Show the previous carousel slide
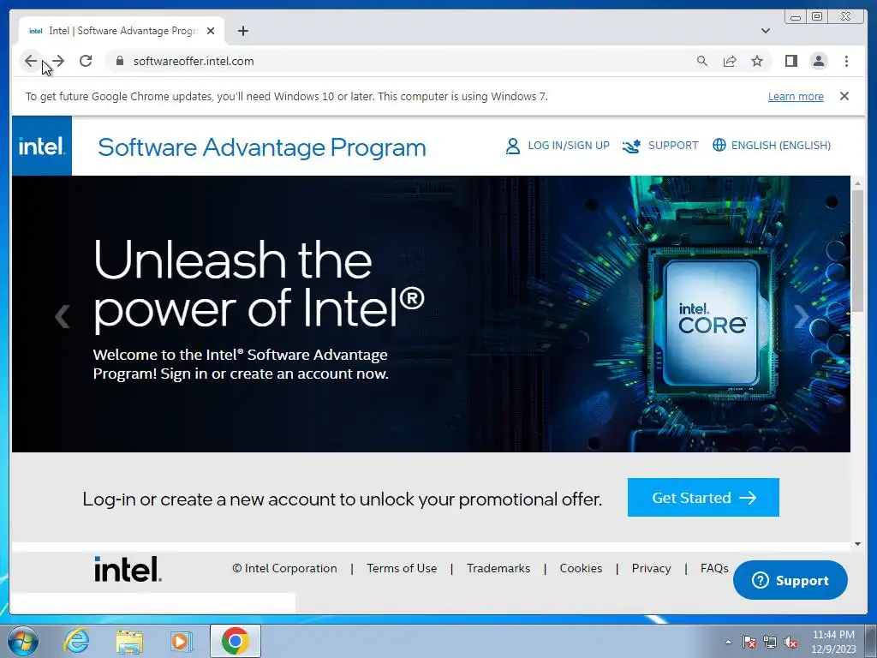Screen dimensions: 877x658 [x=62, y=316]
